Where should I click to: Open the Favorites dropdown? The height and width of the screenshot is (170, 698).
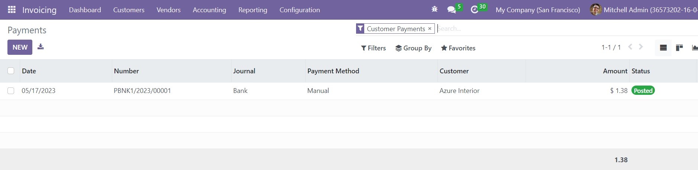(458, 48)
